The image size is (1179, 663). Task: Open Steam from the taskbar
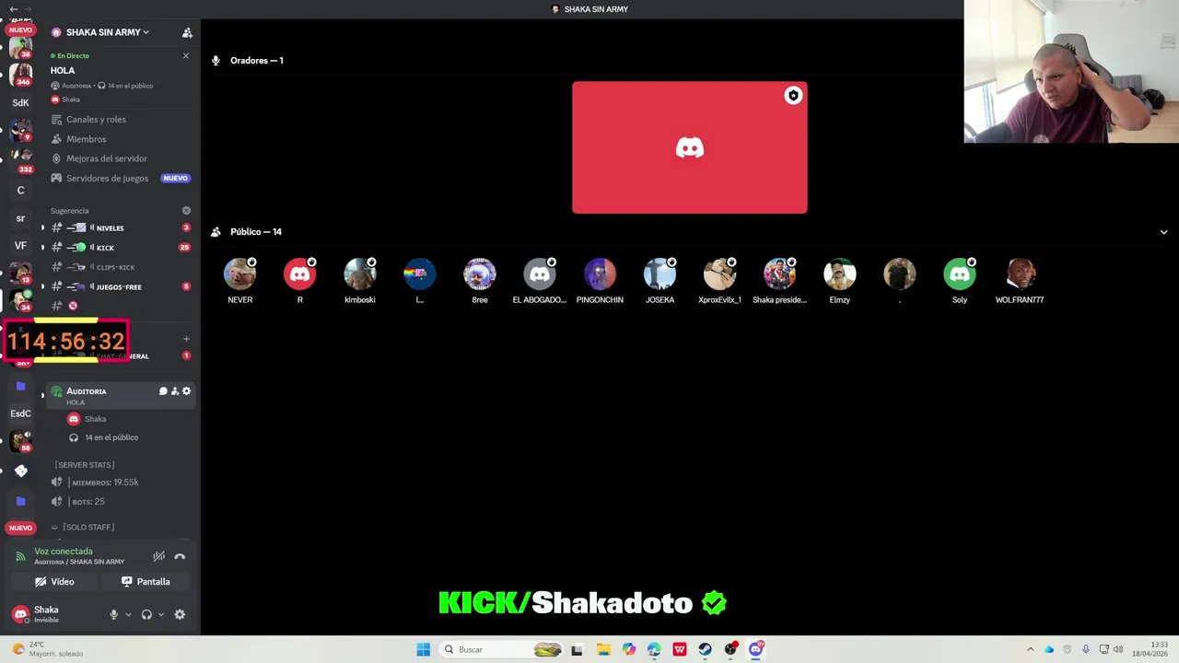point(705,649)
